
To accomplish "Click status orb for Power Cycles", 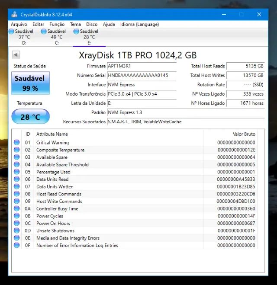I will [17, 216].
